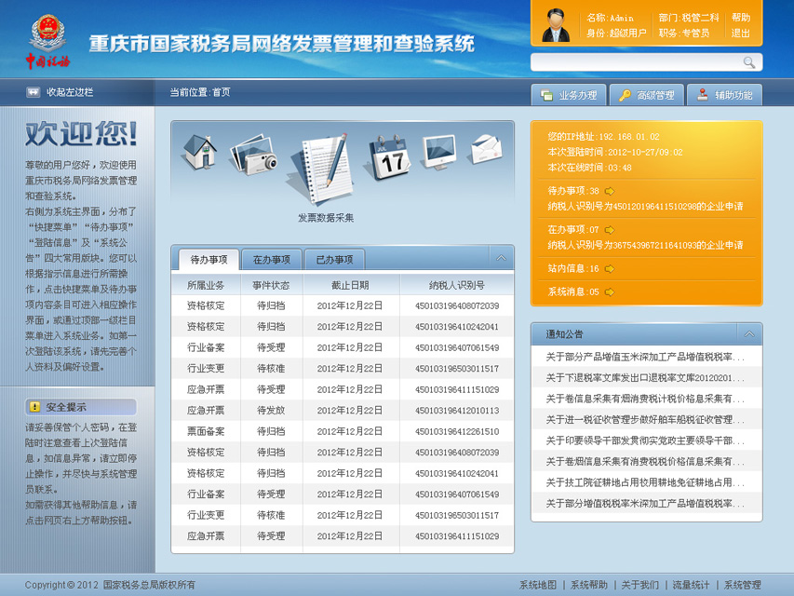Screen dimensions: 794x596
Task: Click the 当前位置:首页 breadcrumb
Action: click(x=200, y=92)
